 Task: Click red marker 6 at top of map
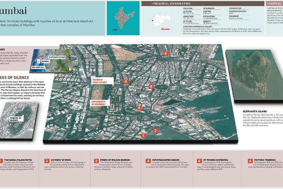[166, 54]
